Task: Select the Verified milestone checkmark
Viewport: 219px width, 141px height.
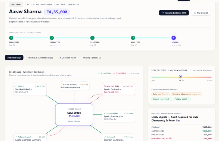Action: click(x=92, y=38)
